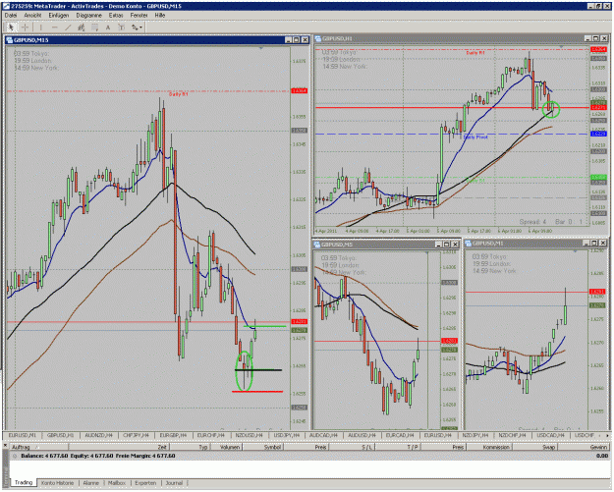
Task: Sort orders by the T / P column
Action: 398,447
